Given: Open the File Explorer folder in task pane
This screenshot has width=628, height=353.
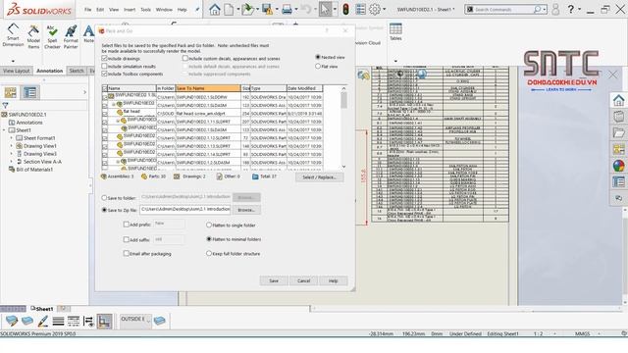Looking at the screenshot, I should (619, 133).
